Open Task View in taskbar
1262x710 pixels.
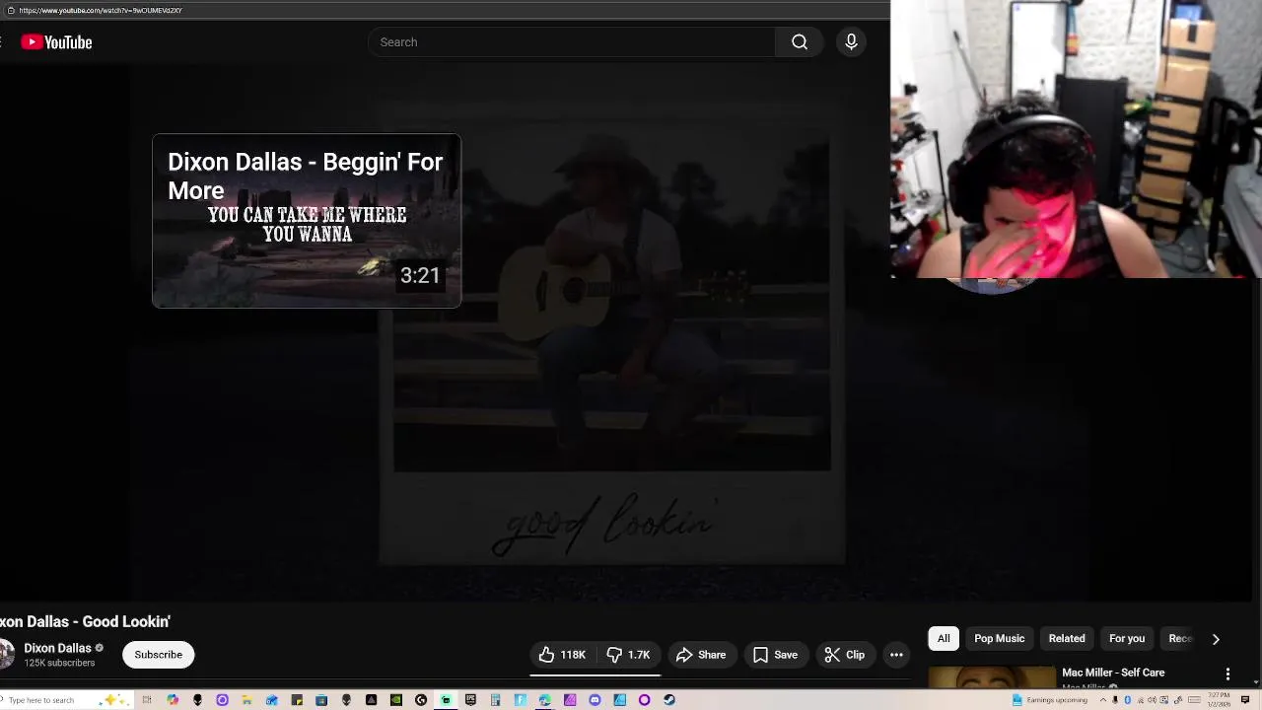(x=146, y=700)
